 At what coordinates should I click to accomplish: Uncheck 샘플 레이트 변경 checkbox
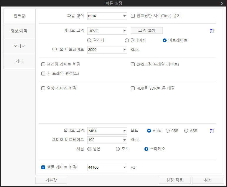coord(43,167)
